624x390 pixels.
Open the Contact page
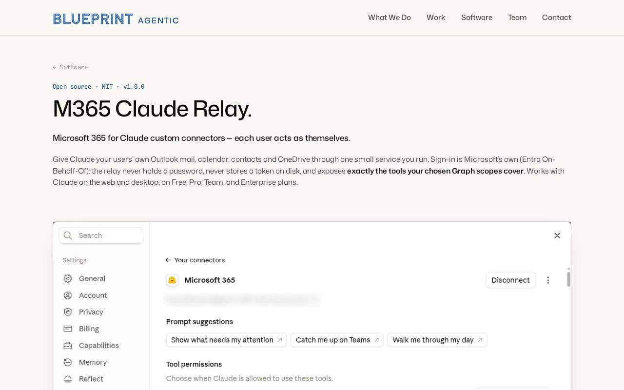tap(557, 18)
